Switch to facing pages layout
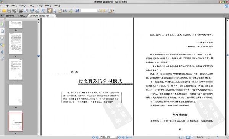This screenshot has width=229, height=139. (188, 137)
